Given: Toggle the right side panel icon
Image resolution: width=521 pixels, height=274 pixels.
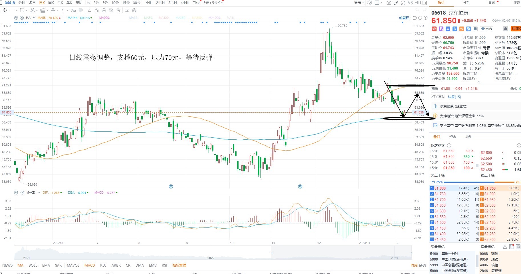Looking at the screenshot, I should (425, 3).
